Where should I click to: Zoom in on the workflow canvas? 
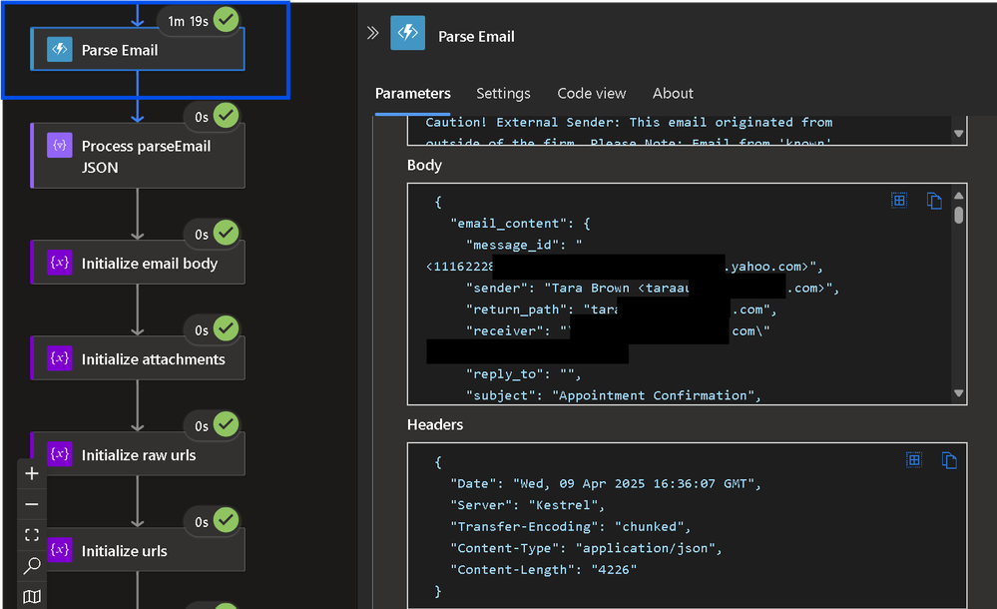pos(32,473)
